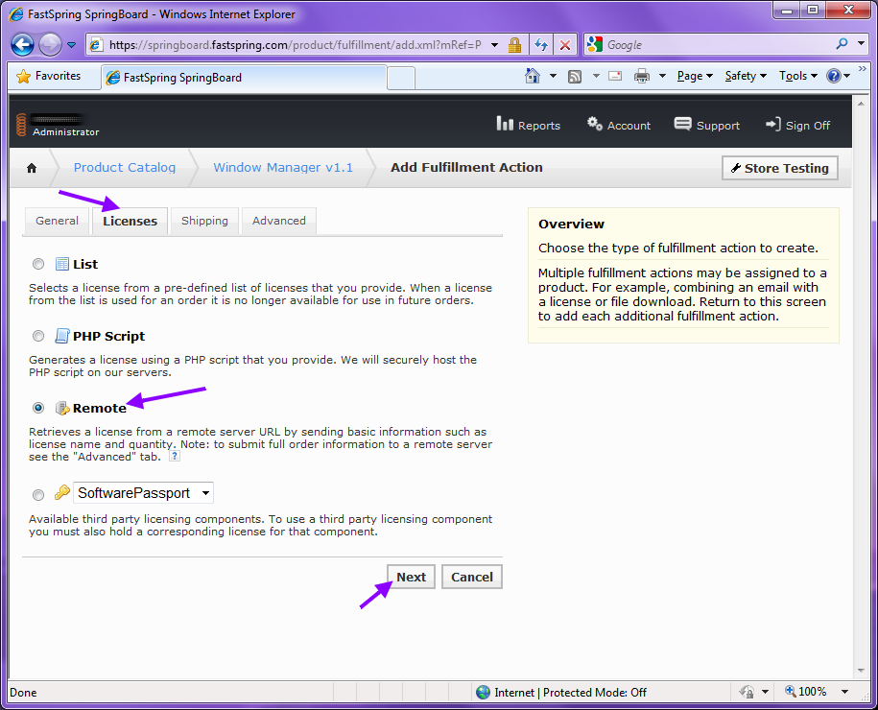
Task: Print the page with the printer icon
Action: tap(642, 76)
